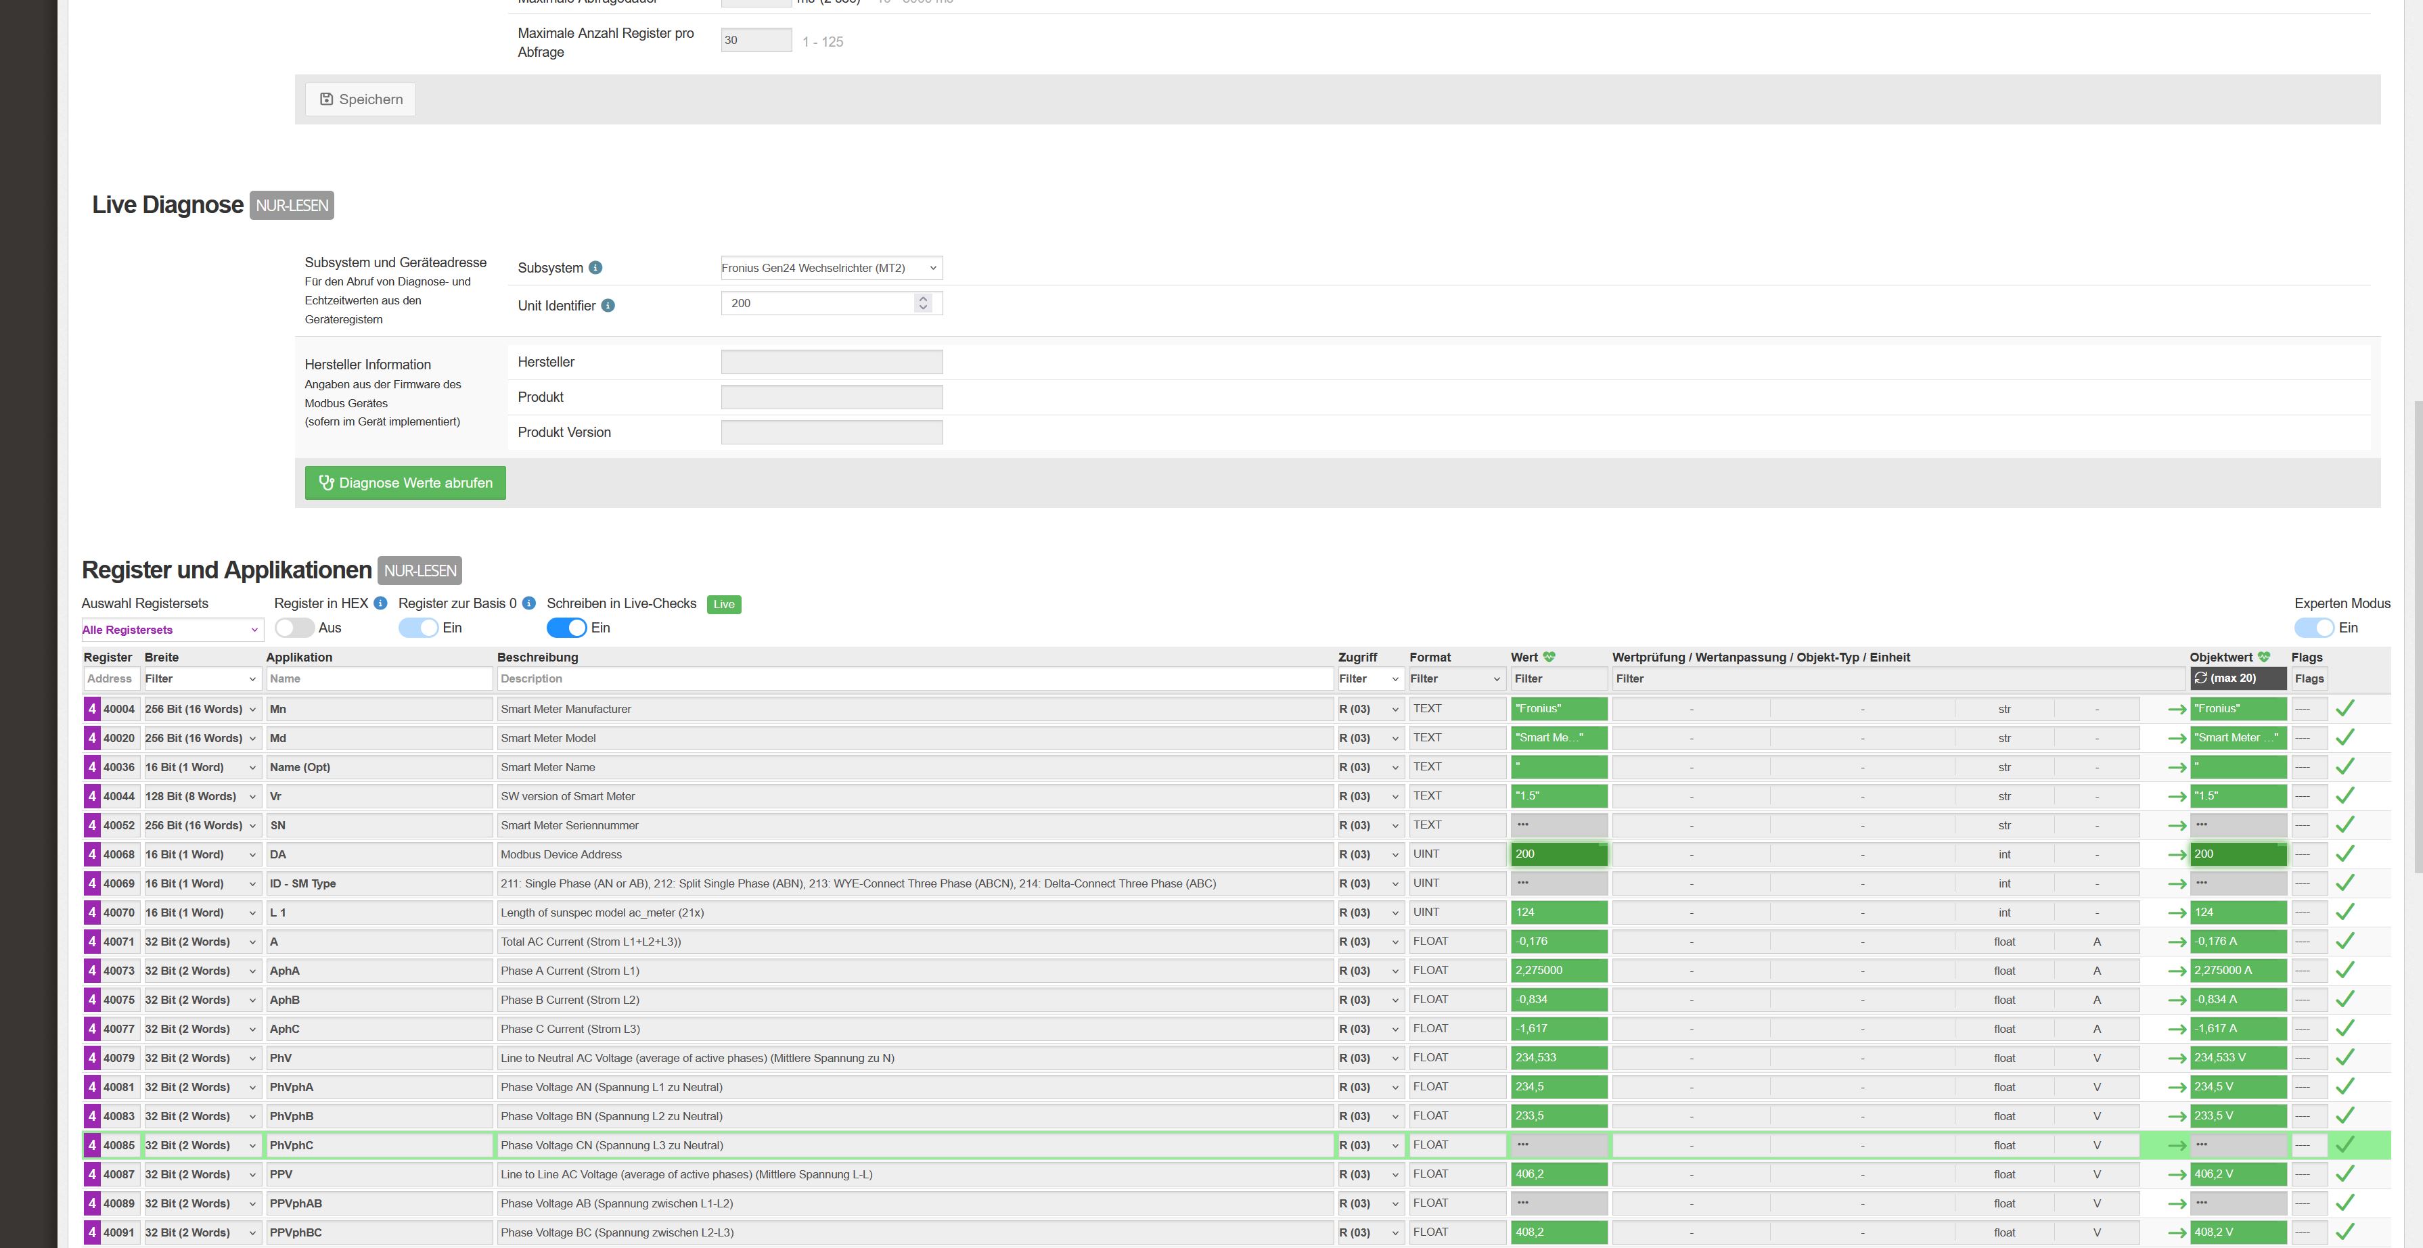Open the Subsystem dropdown Fronius Gen24
2423x1248 pixels.
point(832,268)
